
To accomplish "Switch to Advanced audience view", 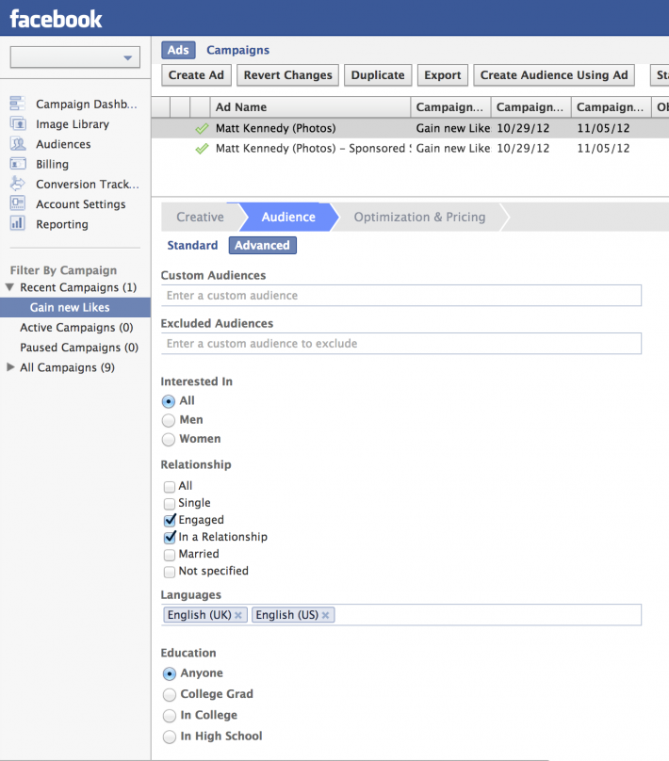I will pos(262,245).
